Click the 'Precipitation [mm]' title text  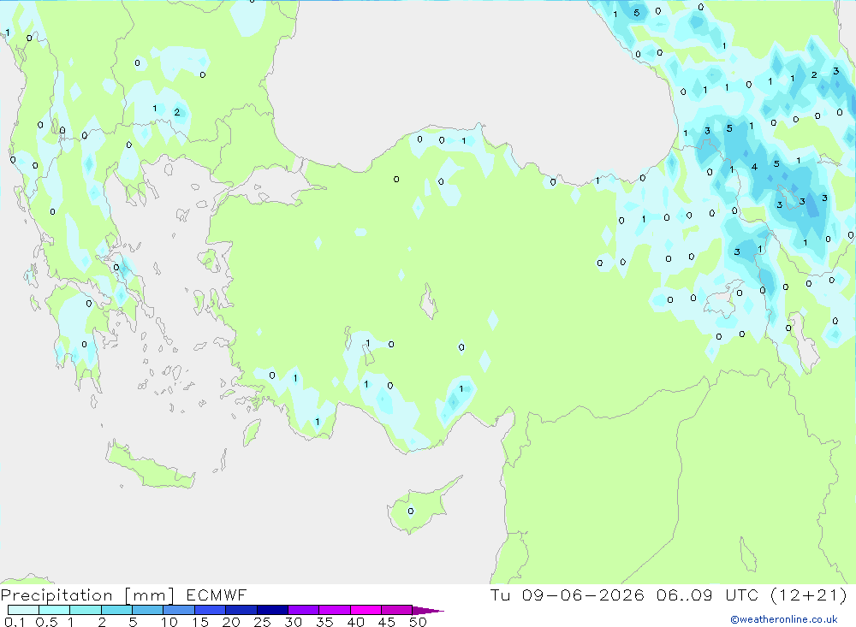click(87, 595)
